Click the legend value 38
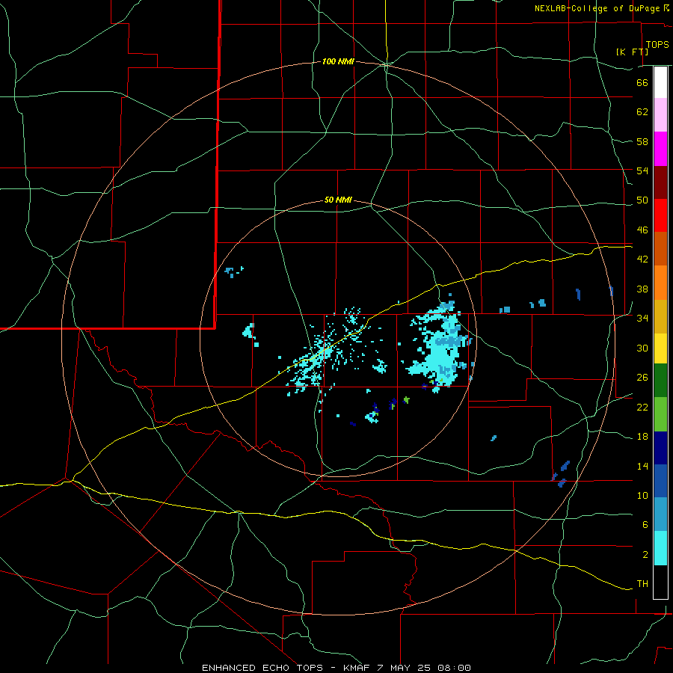 (x=642, y=289)
